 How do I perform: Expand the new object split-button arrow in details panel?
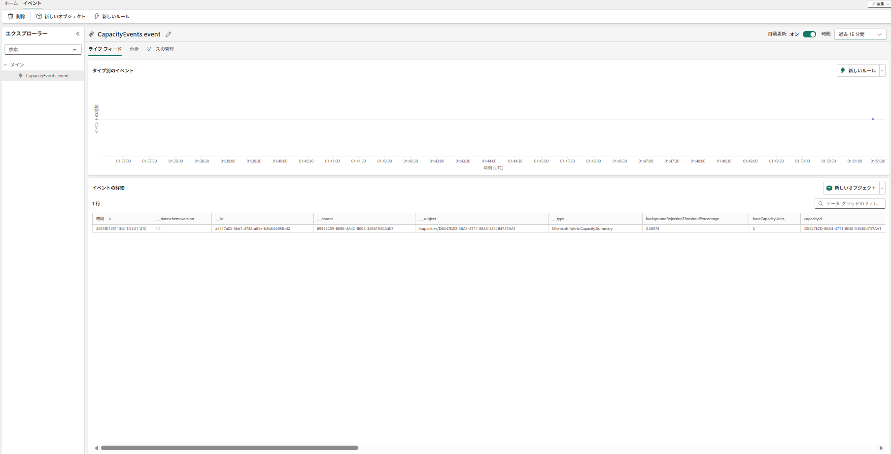point(882,188)
